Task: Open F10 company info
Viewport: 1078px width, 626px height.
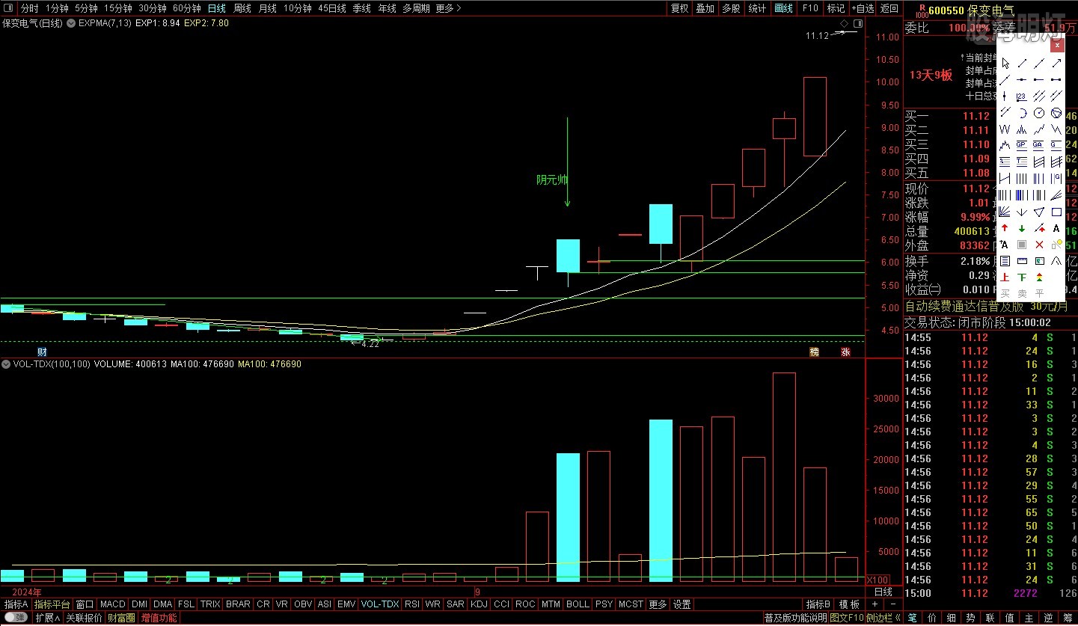Action: [810, 8]
